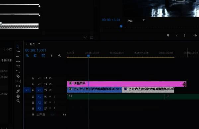Solo track A2
Screen dimensions: 199x129
click(x=54, y=103)
